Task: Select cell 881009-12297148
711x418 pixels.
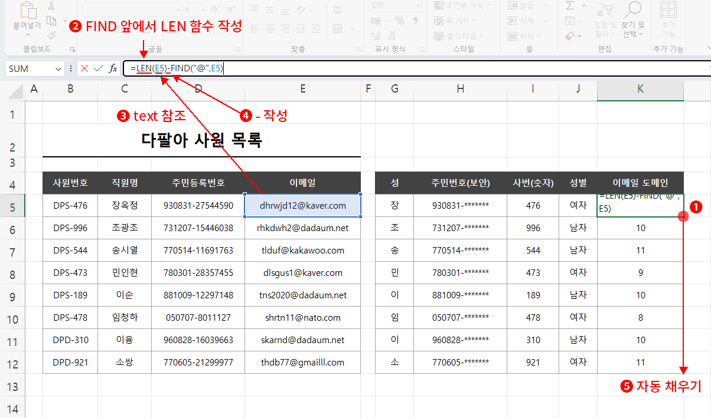Action: click(198, 295)
